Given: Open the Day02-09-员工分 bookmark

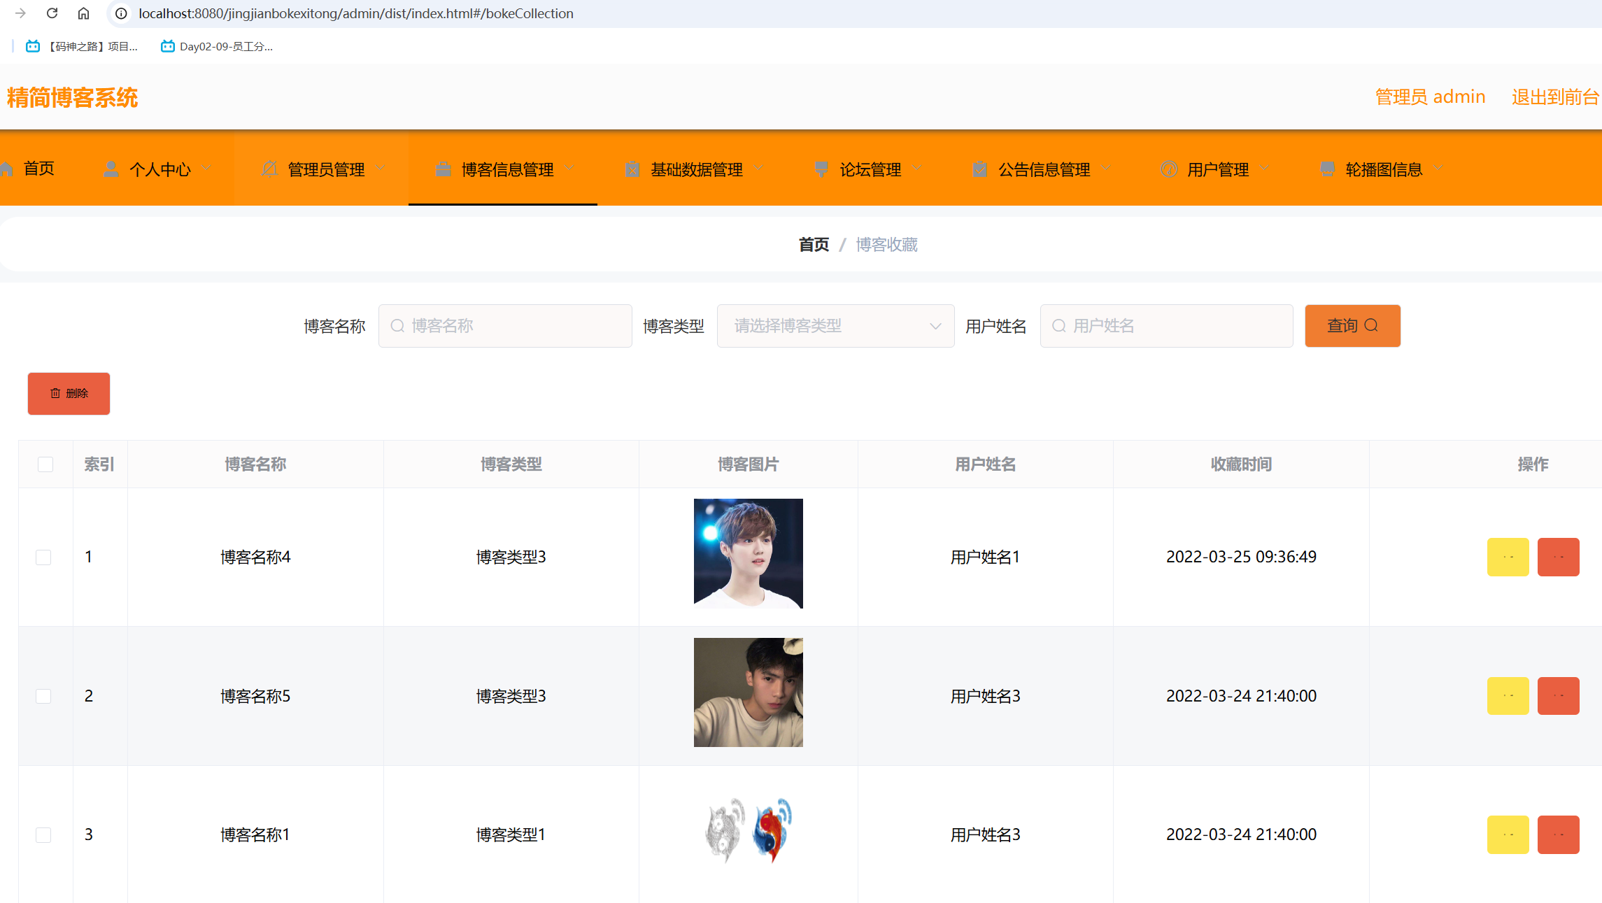Looking at the screenshot, I should click(217, 46).
